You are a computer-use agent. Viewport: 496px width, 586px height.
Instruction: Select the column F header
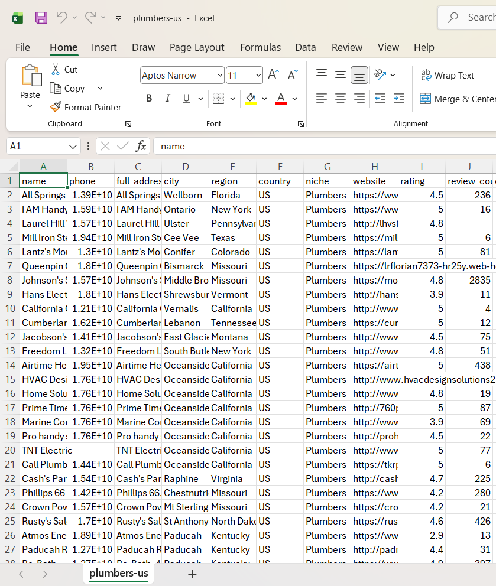coord(280,167)
